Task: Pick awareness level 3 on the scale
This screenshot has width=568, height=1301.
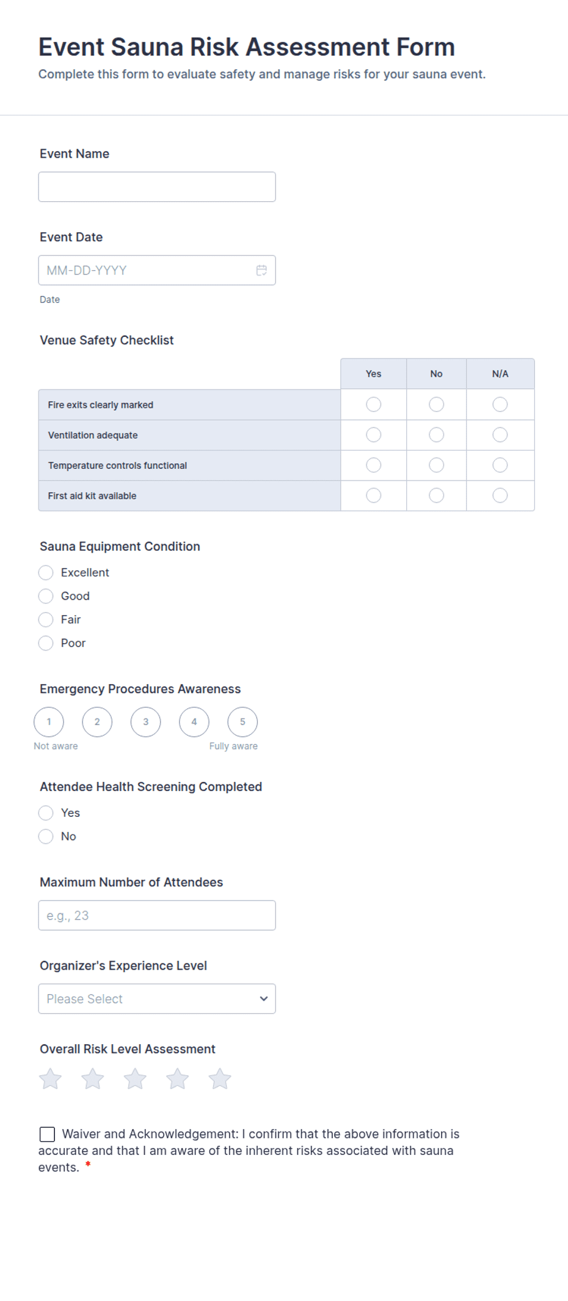Action: tap(146, 722)
